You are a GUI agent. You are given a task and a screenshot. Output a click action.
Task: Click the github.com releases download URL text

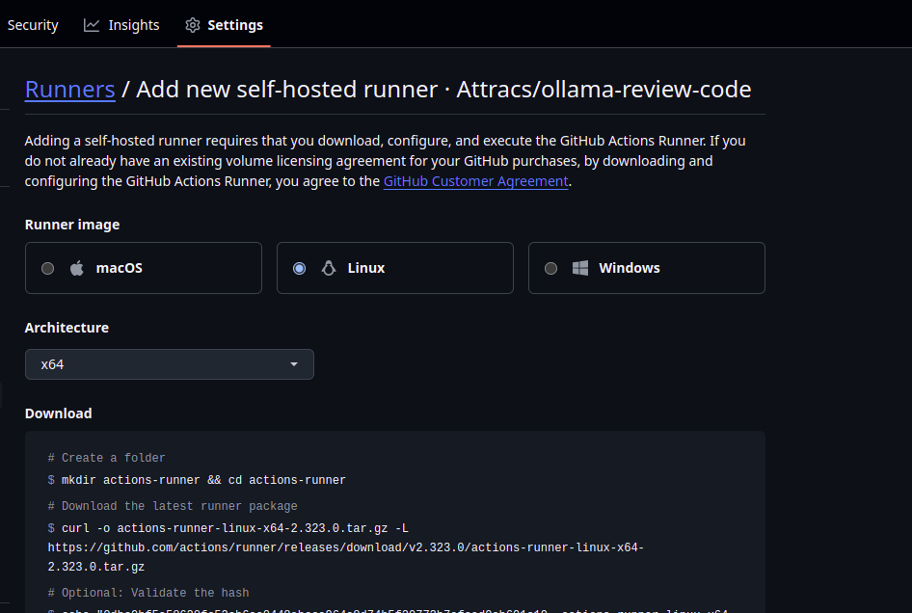coord(345,556)
